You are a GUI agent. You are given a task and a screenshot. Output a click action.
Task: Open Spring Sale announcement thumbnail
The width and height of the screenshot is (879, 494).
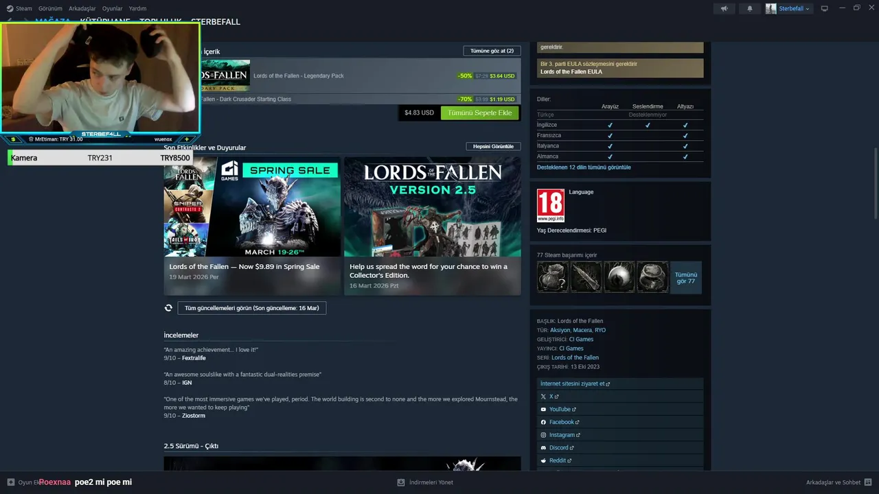252,207
